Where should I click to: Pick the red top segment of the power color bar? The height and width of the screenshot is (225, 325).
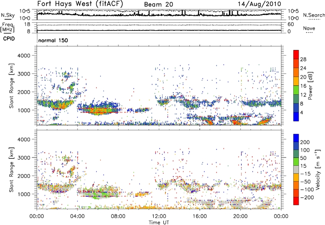[x=296, y=55]
